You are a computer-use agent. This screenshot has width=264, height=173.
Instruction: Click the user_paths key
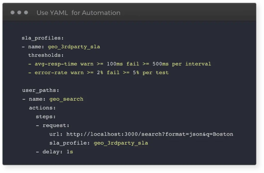41,90
